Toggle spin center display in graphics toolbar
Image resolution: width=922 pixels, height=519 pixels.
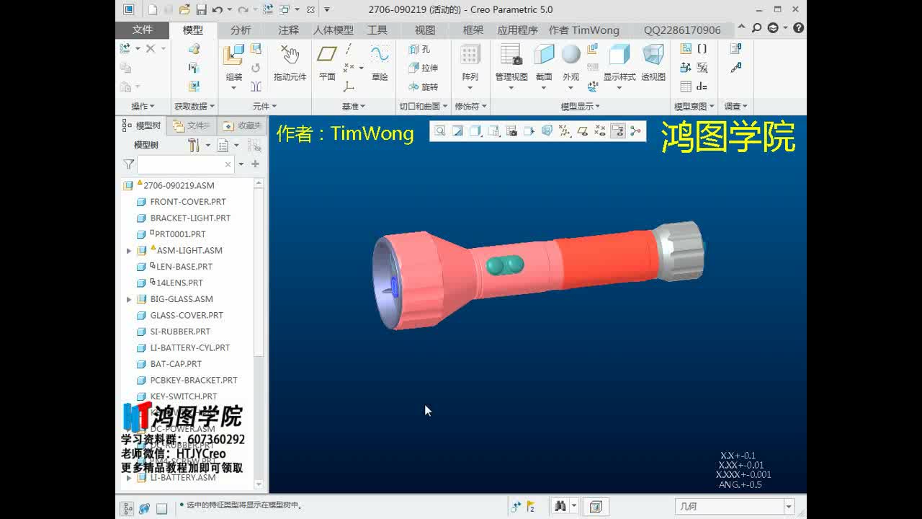click(635, 131)
